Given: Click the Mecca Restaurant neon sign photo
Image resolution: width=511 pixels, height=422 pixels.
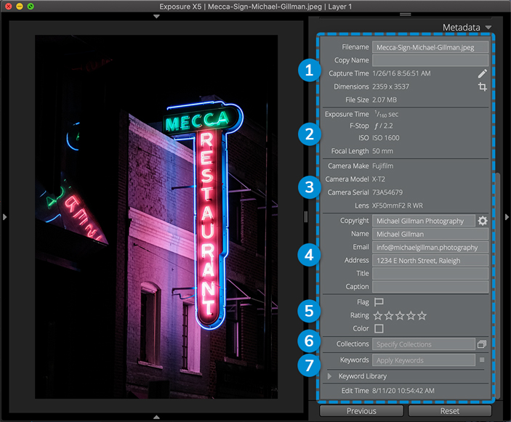Looking at the screenshot, I should click(x=156, y=216).
